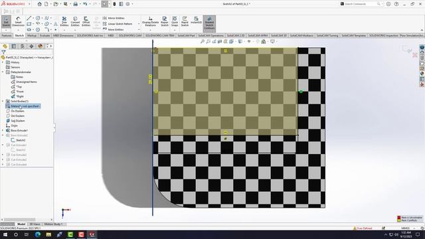Open the SOLIDWORKS Inspection tab
Image resolution: width=425 pixels, height=239 pixels.
click(384, 35)
